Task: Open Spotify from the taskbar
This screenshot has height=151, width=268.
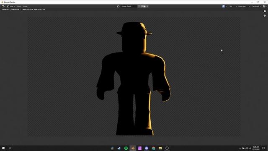Action: tap(126, 148)
